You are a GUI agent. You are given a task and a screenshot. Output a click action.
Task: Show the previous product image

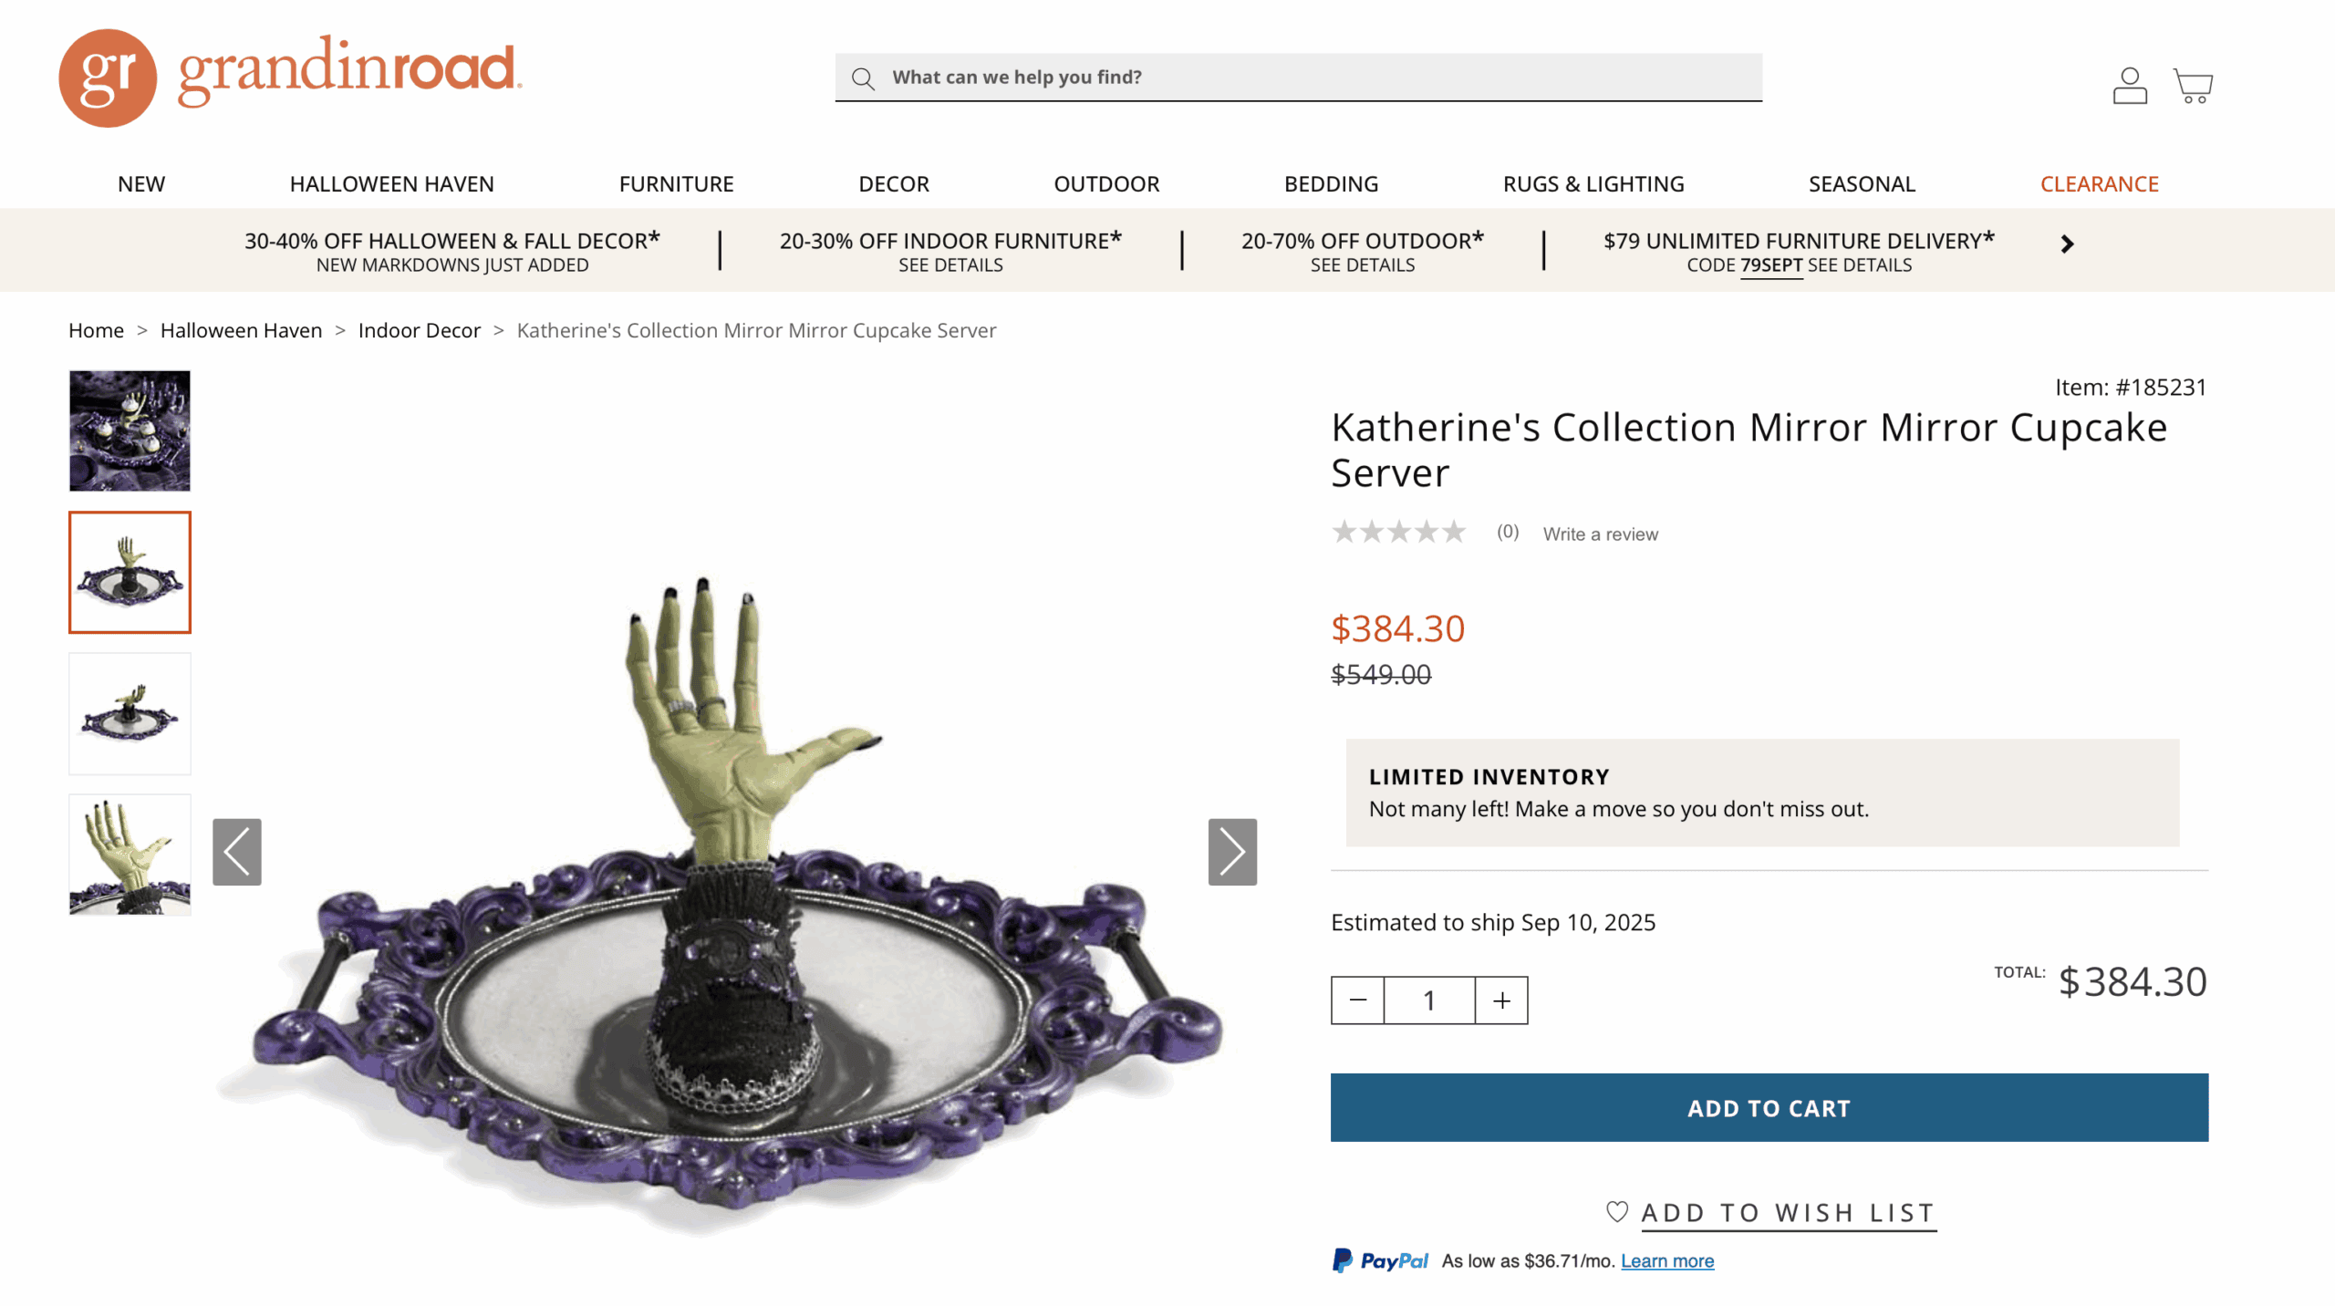(x=237, y=851)
